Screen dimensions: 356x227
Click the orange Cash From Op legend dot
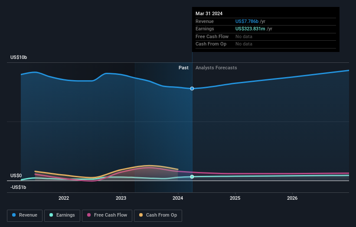[x=141, y=215]
